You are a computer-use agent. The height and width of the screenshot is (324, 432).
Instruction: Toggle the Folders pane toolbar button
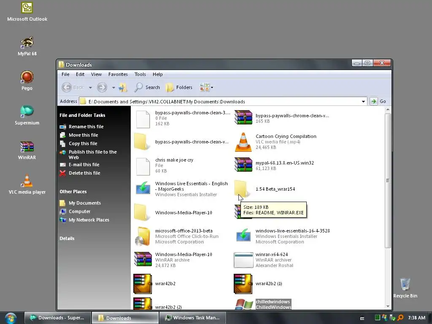coord(179,87)
